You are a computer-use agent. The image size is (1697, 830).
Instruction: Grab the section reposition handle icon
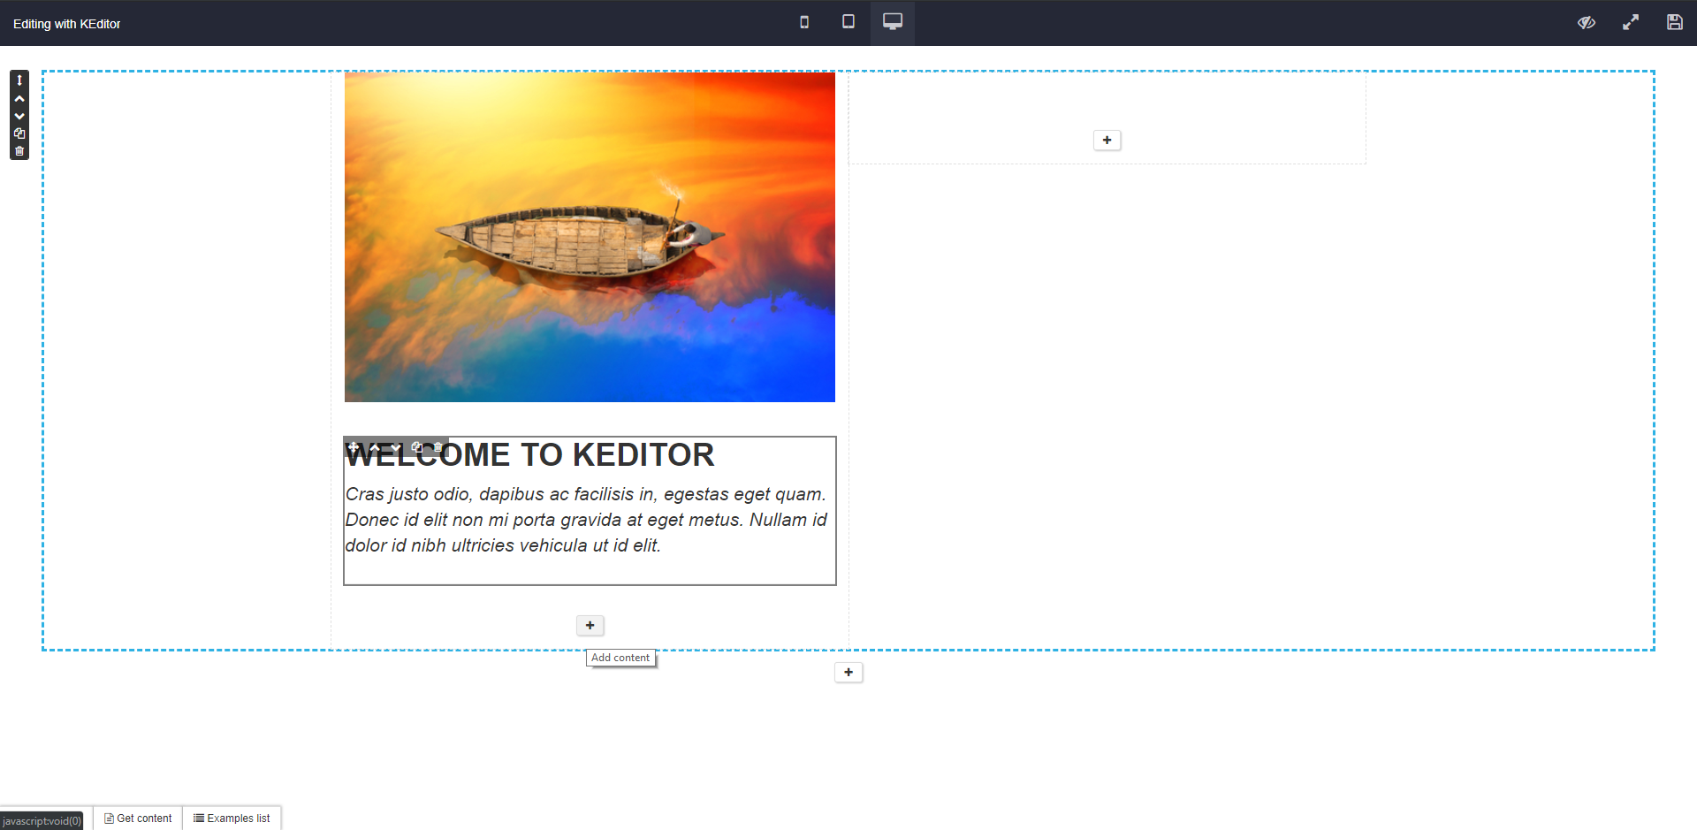tap(19, 80)
